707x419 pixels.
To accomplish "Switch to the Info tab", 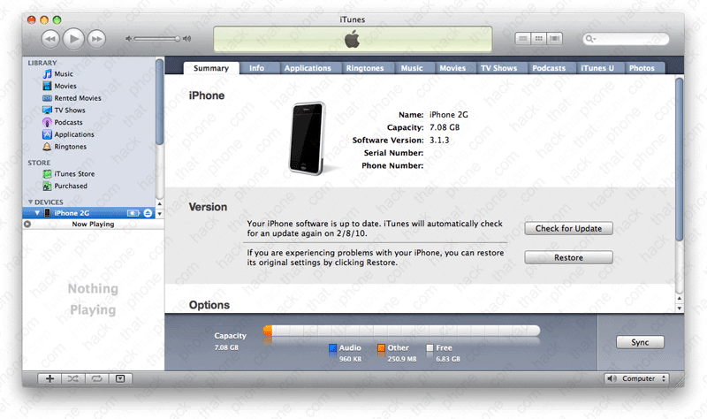I will coord(256,68).
